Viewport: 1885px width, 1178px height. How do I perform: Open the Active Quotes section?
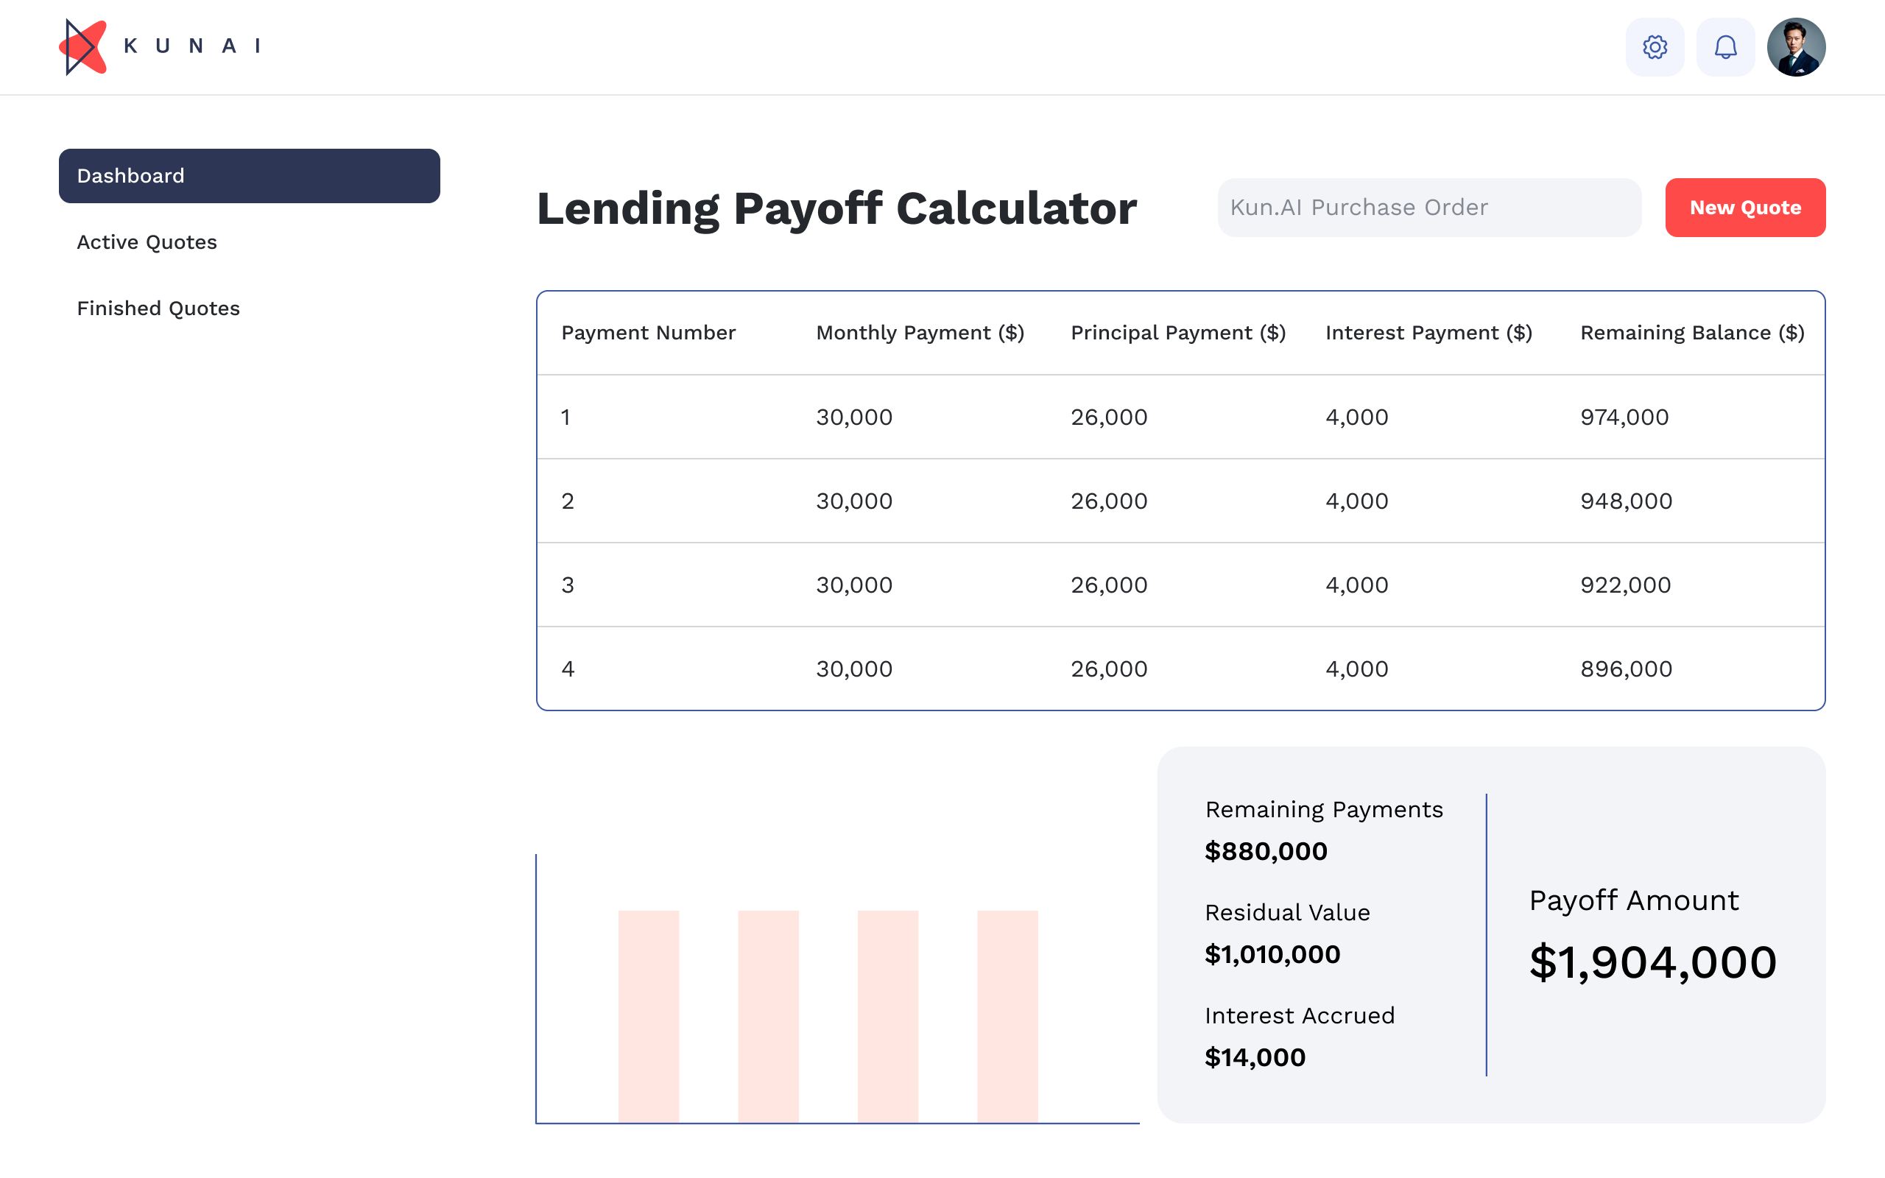[147, 242]
